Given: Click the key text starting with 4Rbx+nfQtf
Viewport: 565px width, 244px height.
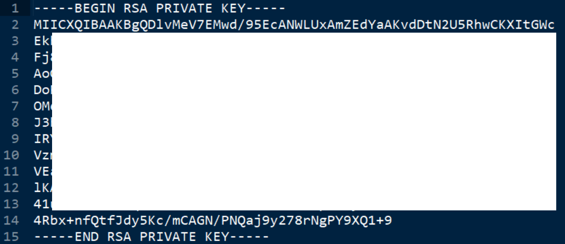Looking at the screenshot, I should (x=213, y=221).
